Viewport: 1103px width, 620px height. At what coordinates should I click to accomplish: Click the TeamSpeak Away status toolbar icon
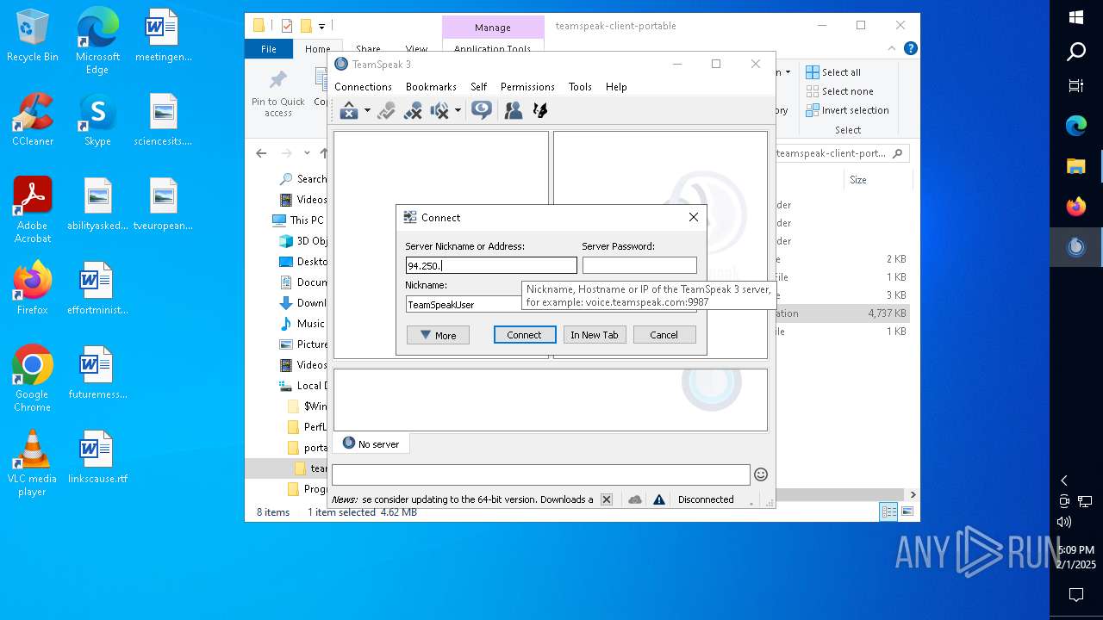[349, 110]
